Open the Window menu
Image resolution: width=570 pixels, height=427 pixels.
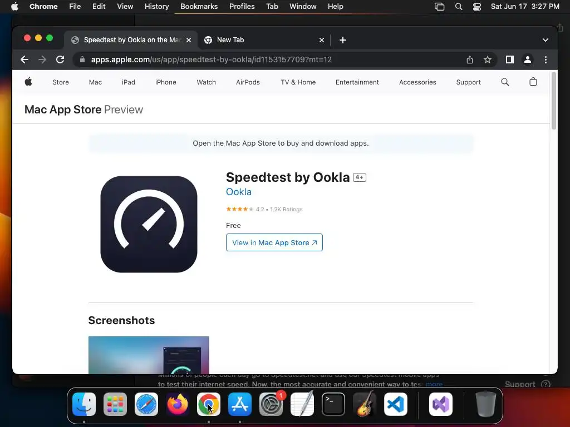coord(303,6)
